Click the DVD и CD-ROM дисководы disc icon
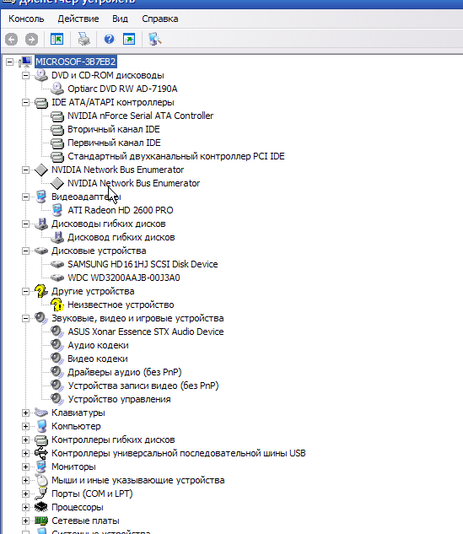This screenshot has width=463, height=534. (40, 75)
